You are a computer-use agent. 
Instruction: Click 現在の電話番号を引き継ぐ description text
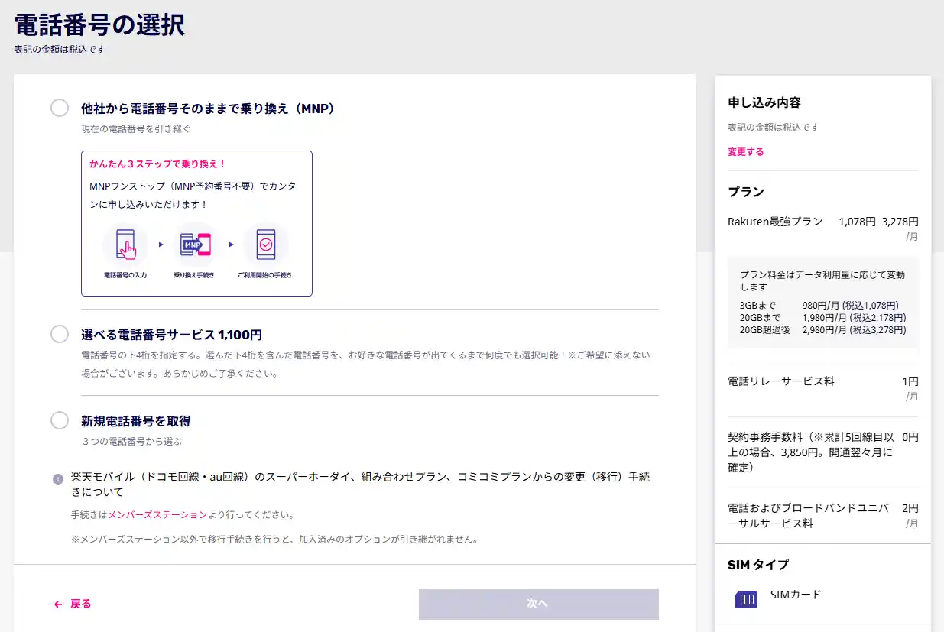tap(136, 129)
